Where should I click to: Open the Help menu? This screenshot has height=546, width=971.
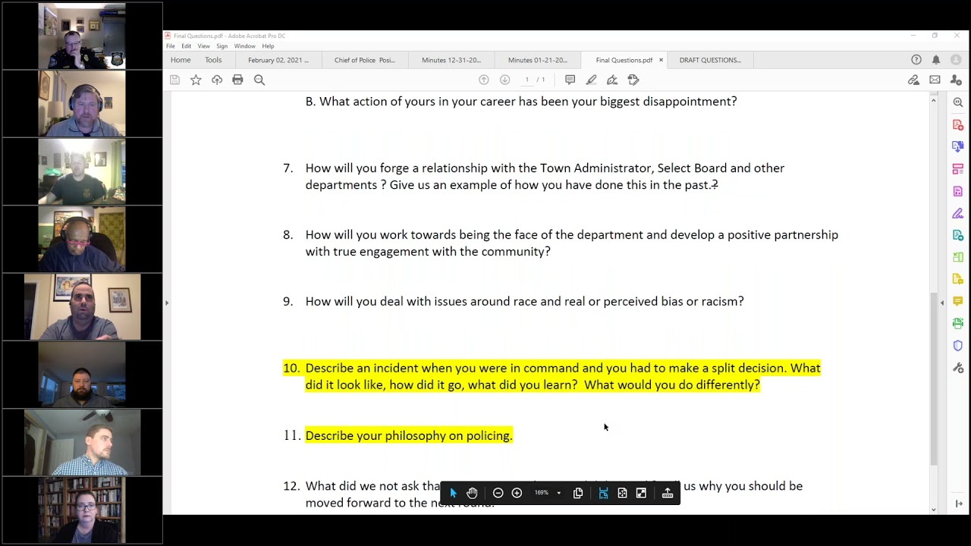(x=268, y=46)
